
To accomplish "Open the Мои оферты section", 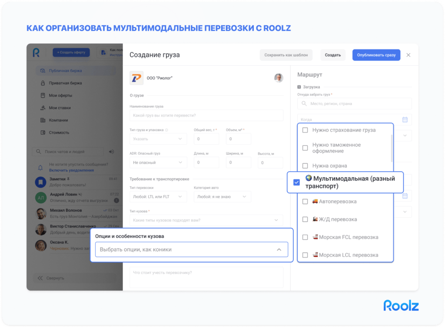I will (x=61, y=95).
